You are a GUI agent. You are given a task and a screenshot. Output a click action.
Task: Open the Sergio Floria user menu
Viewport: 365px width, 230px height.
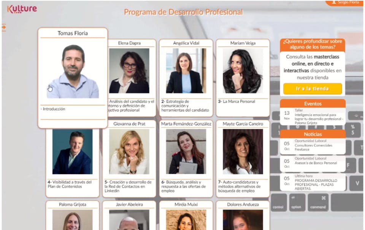click(345, 2)
